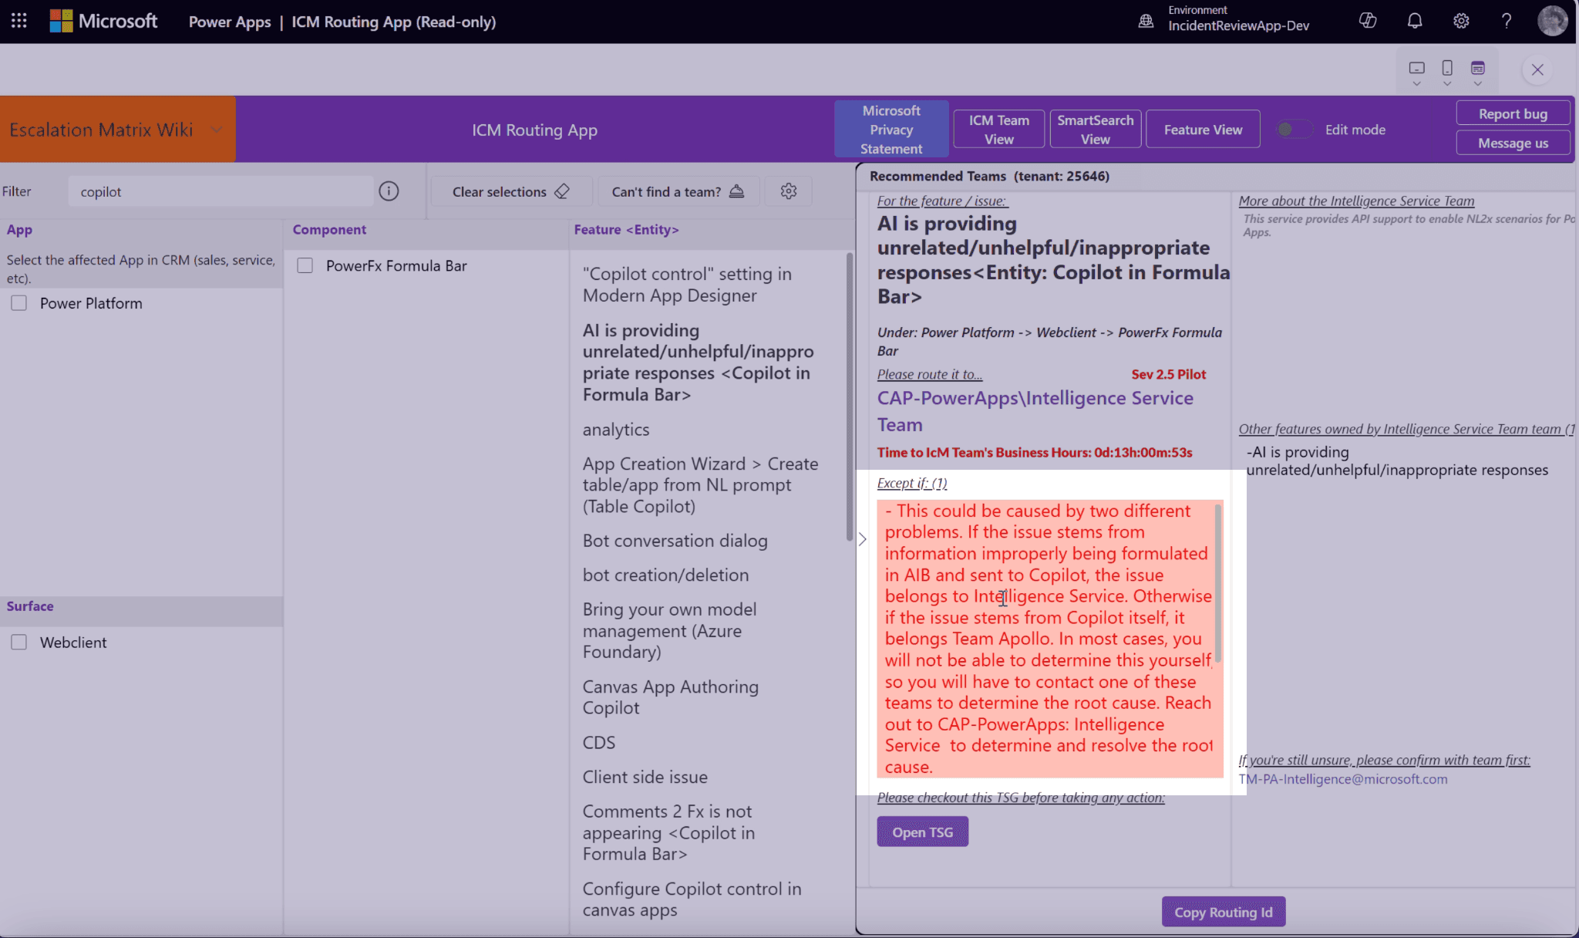
Task: Open the filter settings gear button
Action: coord(788,191)
